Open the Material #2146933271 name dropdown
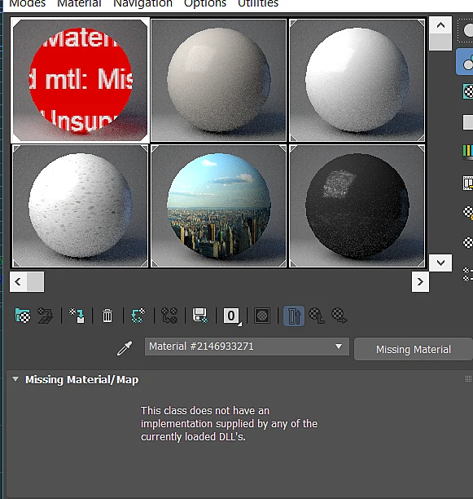 tap(339, 347)
